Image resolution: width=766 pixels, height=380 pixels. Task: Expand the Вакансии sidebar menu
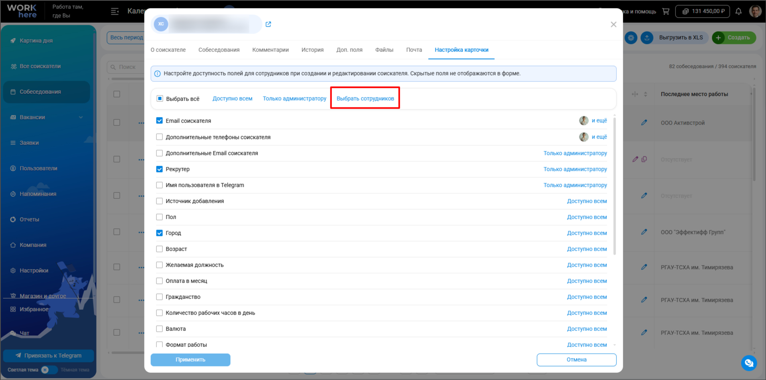(x=47, y=117)
